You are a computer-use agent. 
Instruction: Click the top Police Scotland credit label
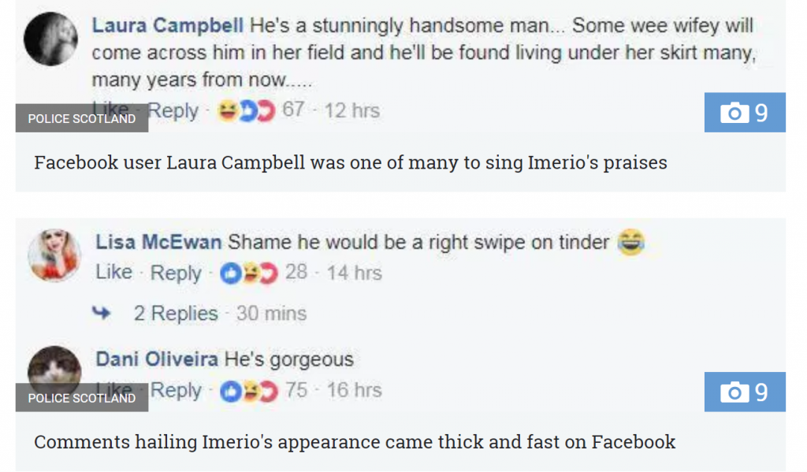[x=82, y=119]
